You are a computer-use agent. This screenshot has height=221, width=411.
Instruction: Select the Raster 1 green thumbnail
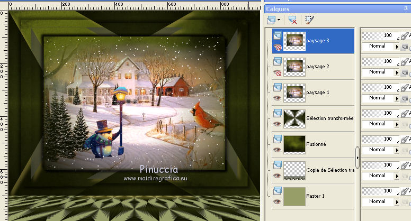[x=294, y=197]
